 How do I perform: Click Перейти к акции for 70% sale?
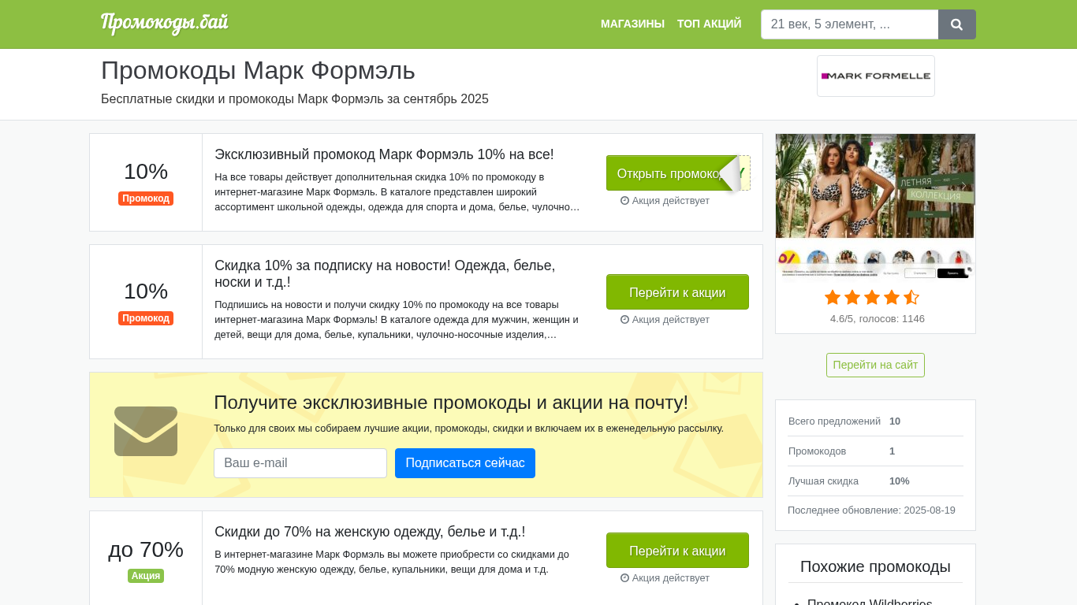tap(677, 551)
